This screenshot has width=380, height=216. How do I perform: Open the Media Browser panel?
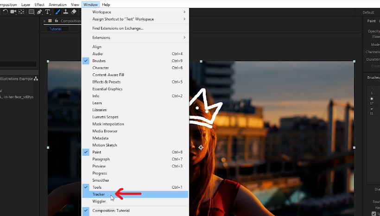pyautogui.click(x=135, y=131)
